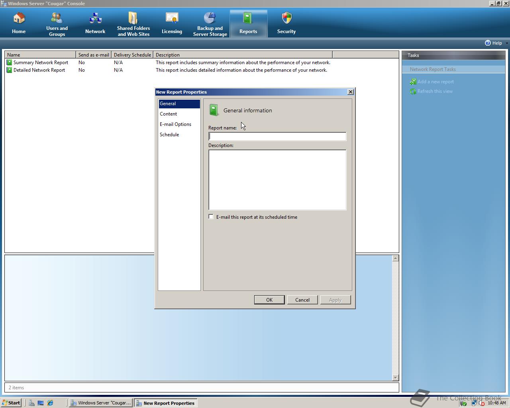Click the 2 items status text
Viewport: 510px width, 408px height.
click(16, 388)
